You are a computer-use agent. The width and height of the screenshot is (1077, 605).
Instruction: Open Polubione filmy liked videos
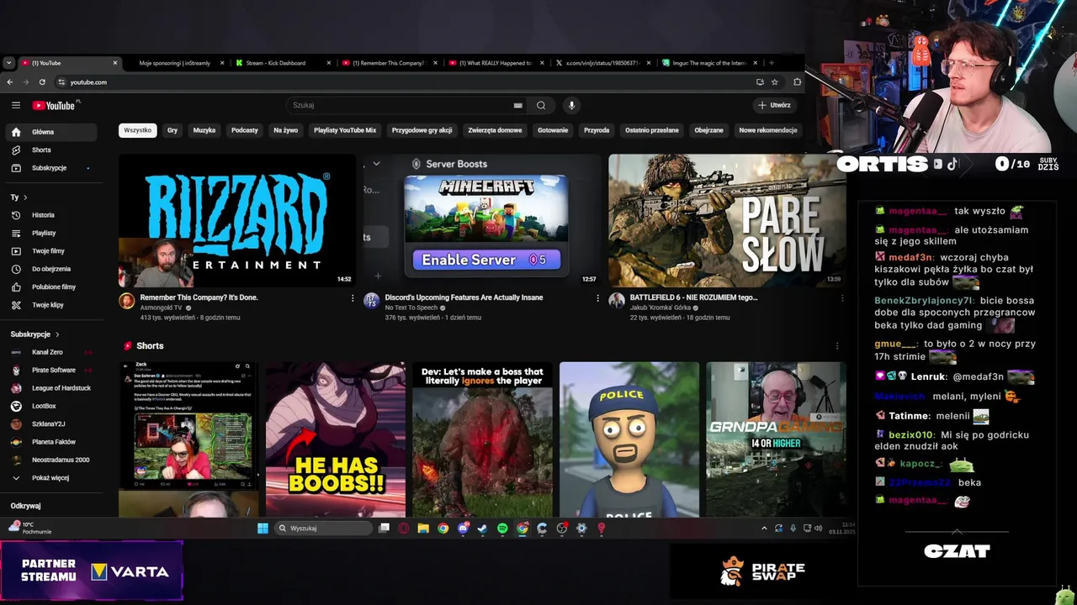tap(53, 287)
